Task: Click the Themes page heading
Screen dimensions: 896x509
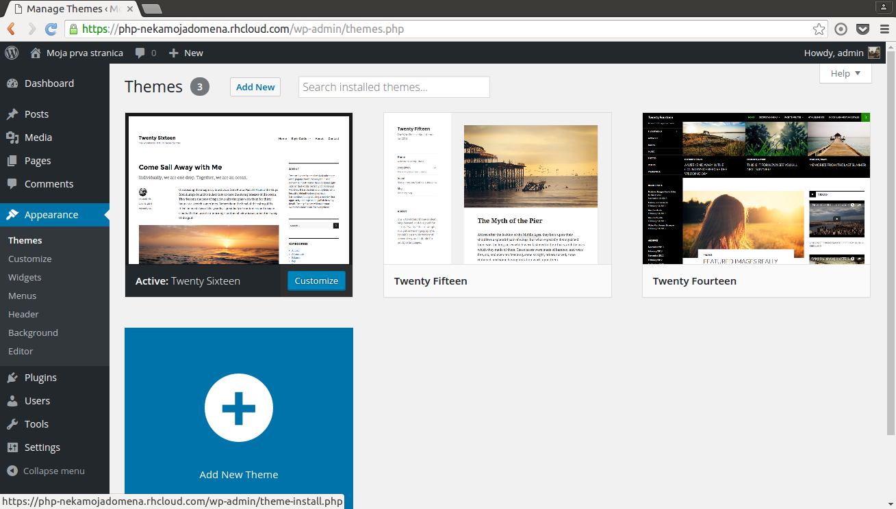Action: pyautogui.click(x=153, y=87)
